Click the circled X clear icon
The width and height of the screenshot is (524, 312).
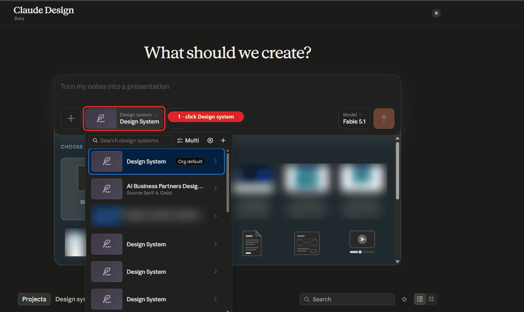pos(210,141)
